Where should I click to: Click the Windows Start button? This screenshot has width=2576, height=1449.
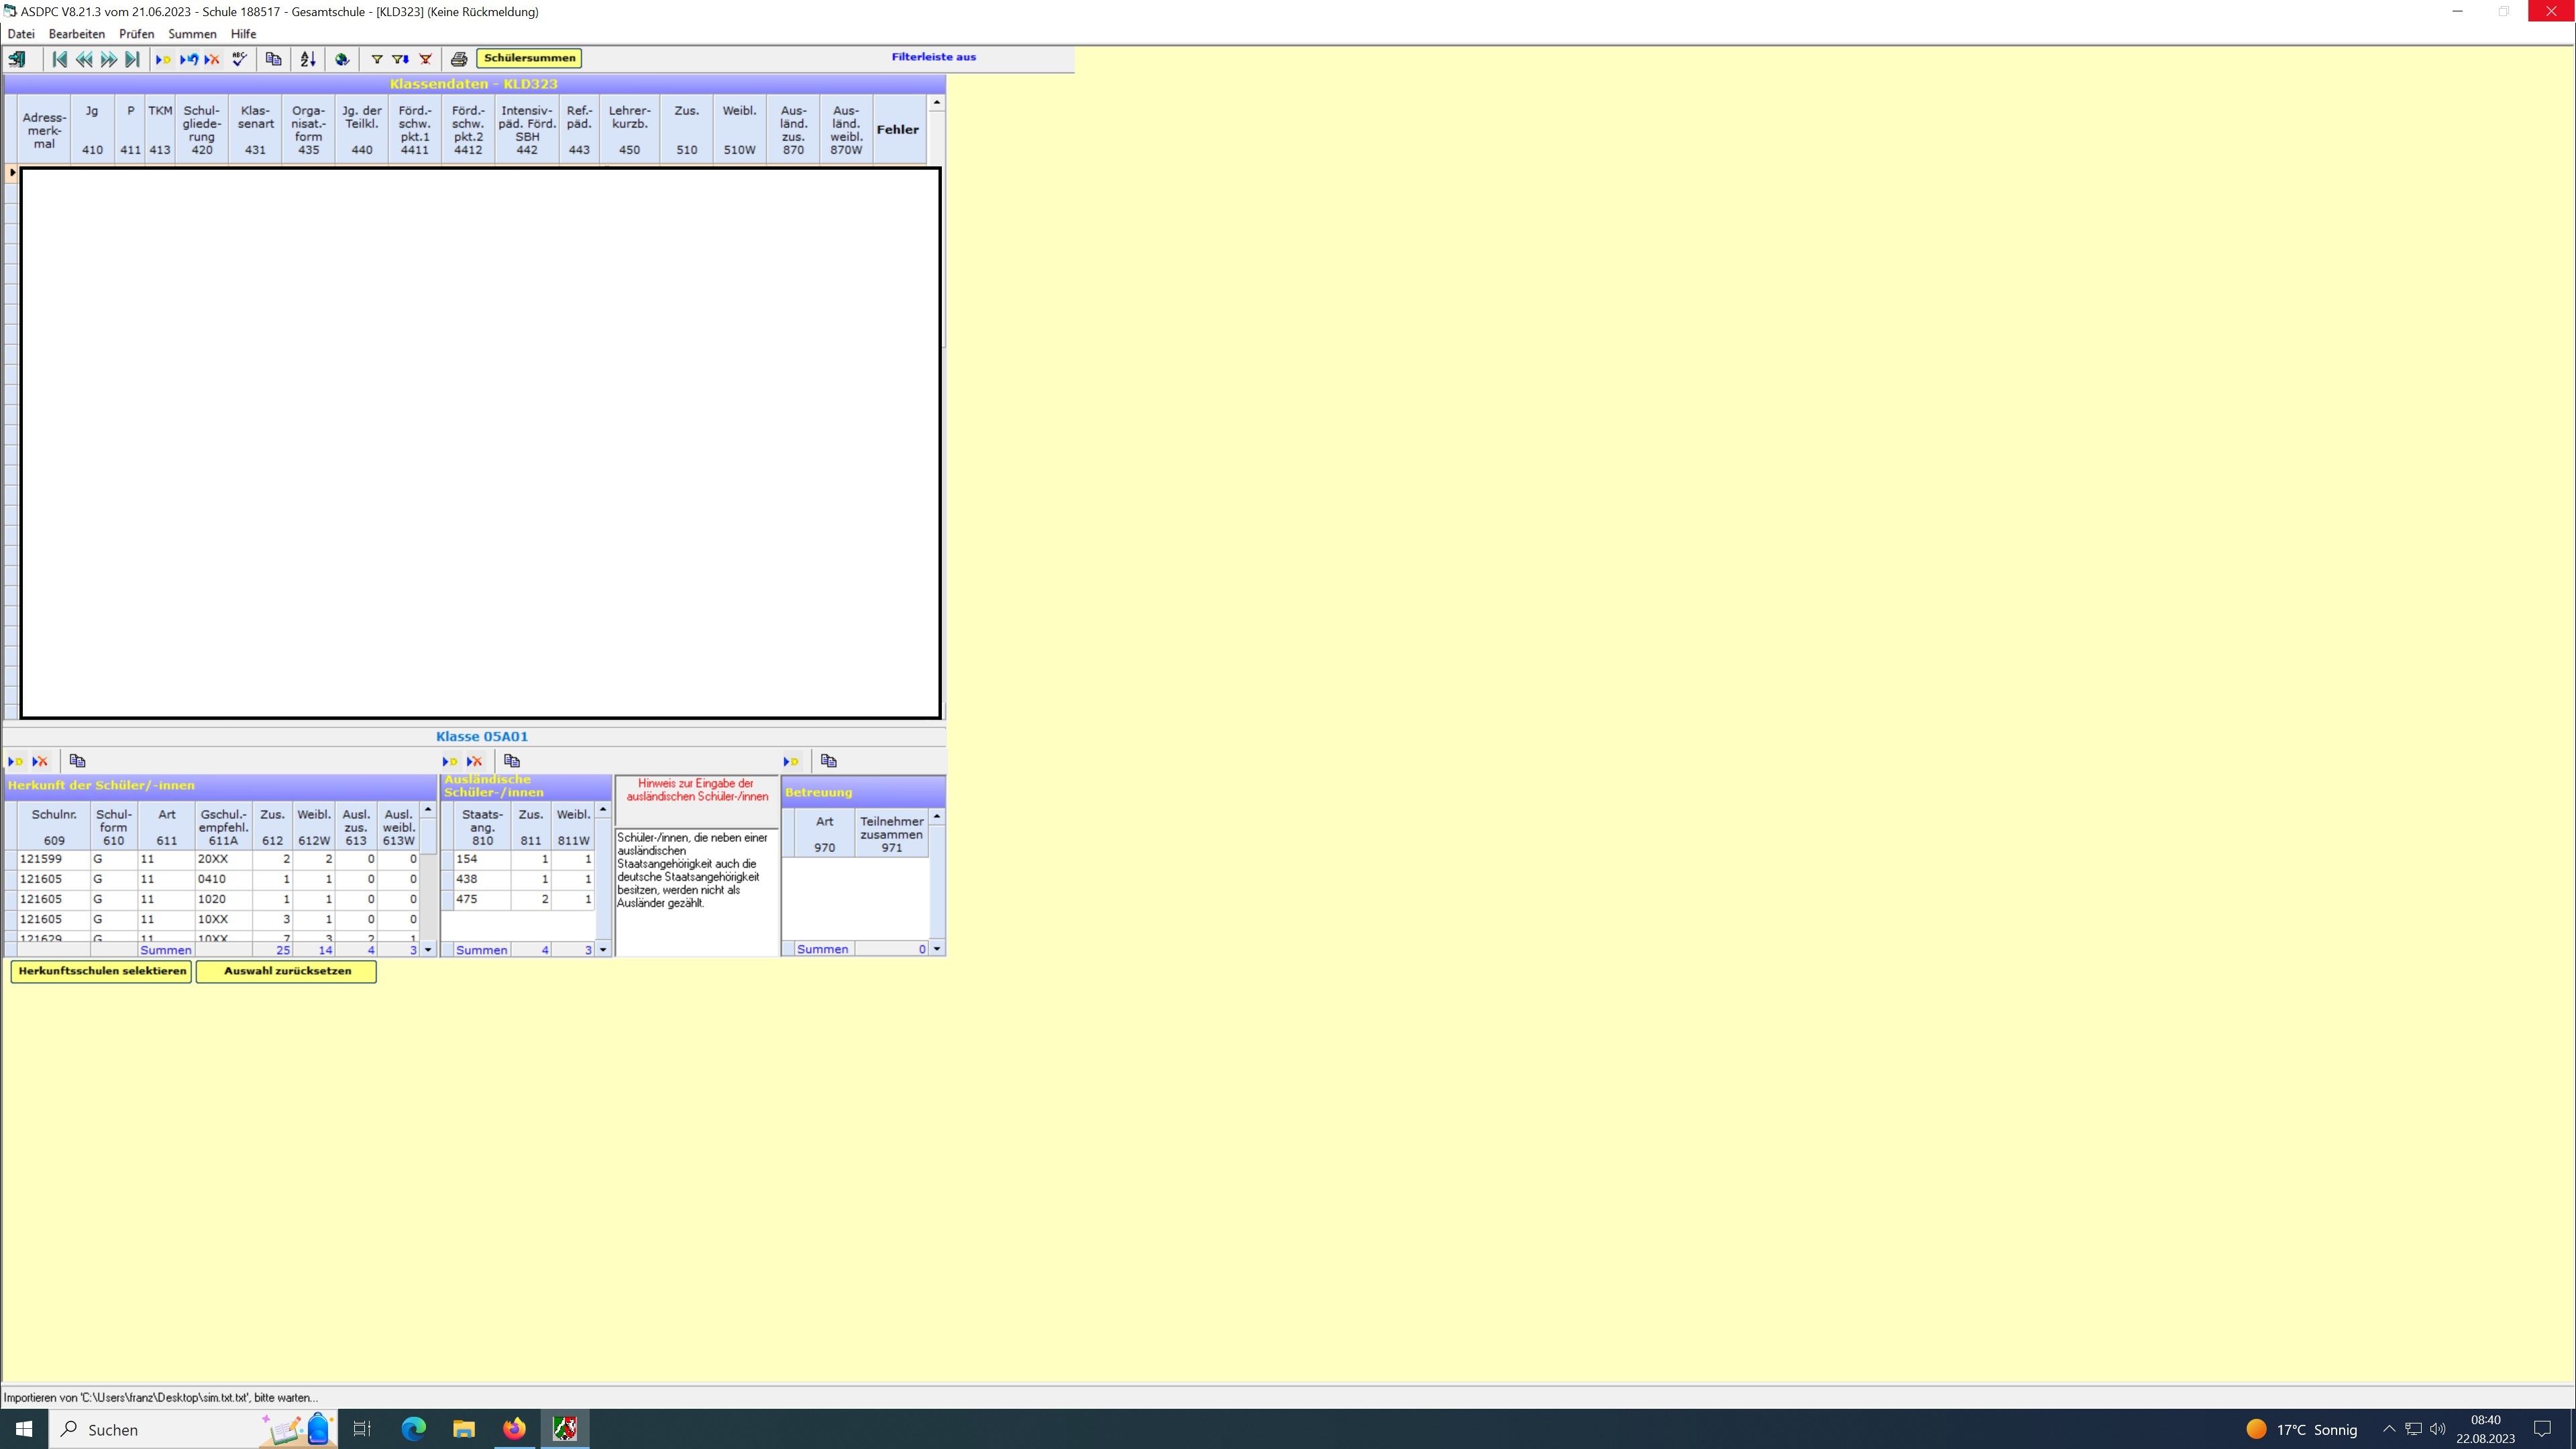(x=24, y=1430)
